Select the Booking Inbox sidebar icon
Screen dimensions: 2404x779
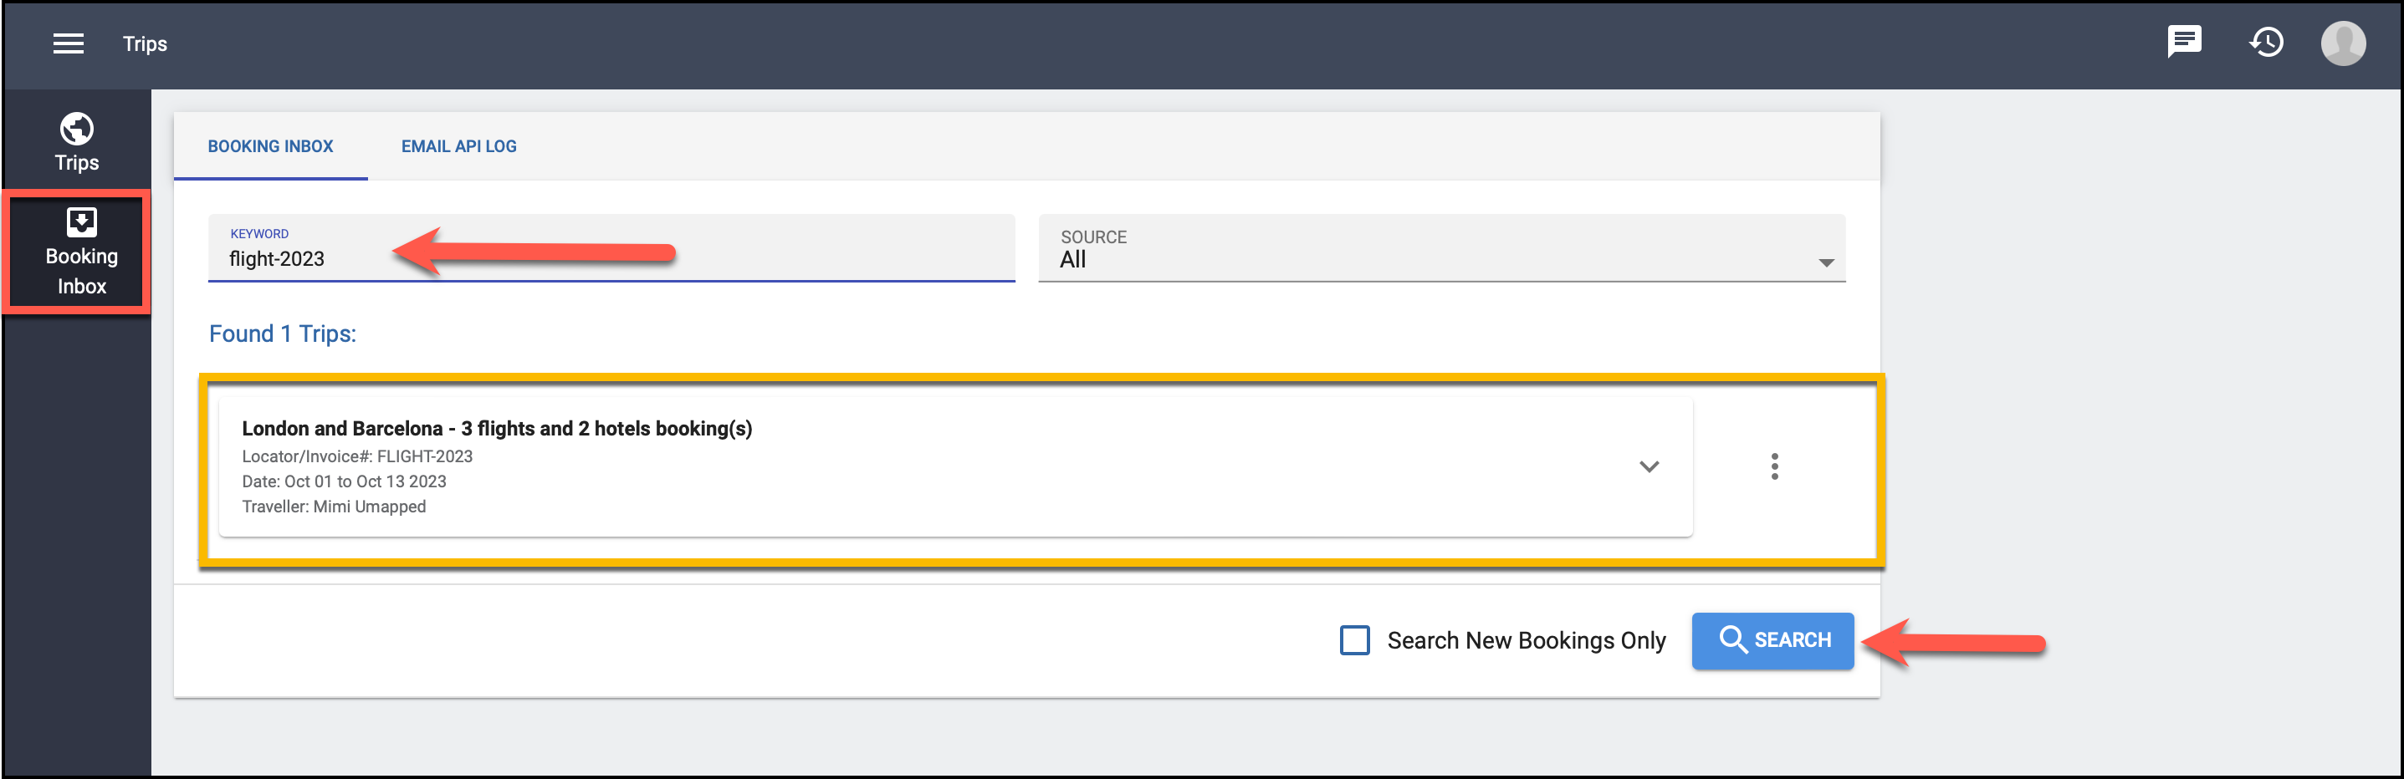click(x=81, y=222)
